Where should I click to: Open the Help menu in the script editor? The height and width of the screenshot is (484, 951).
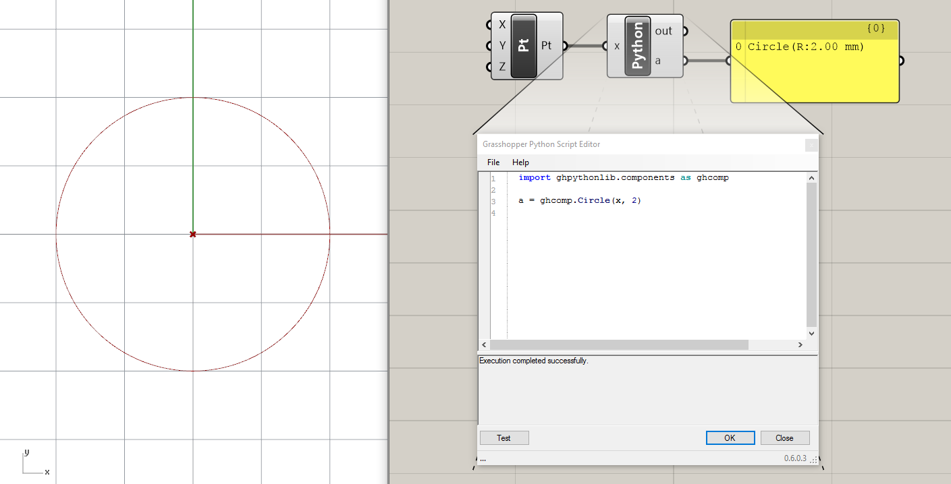click(520, 162)
